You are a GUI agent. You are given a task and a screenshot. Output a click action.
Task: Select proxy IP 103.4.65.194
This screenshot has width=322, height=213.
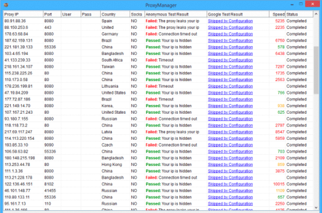(16, 53)
